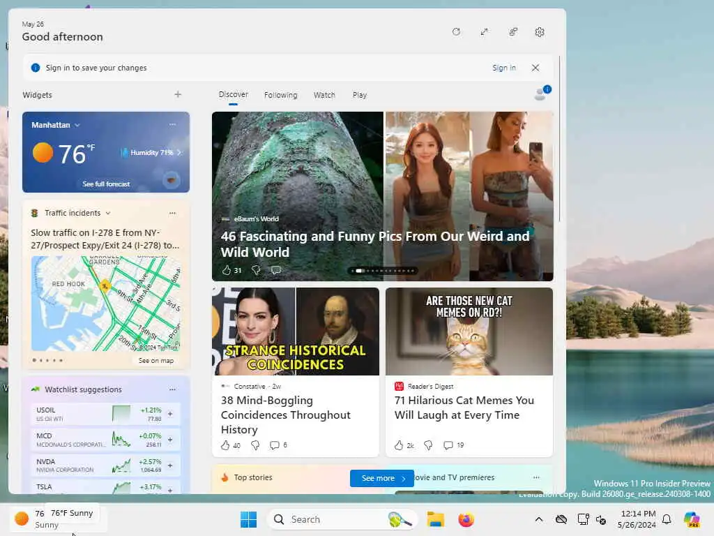This screenshot has height=536, width=714.
Task: Open See on map link
Action: [x=156, y=361]
